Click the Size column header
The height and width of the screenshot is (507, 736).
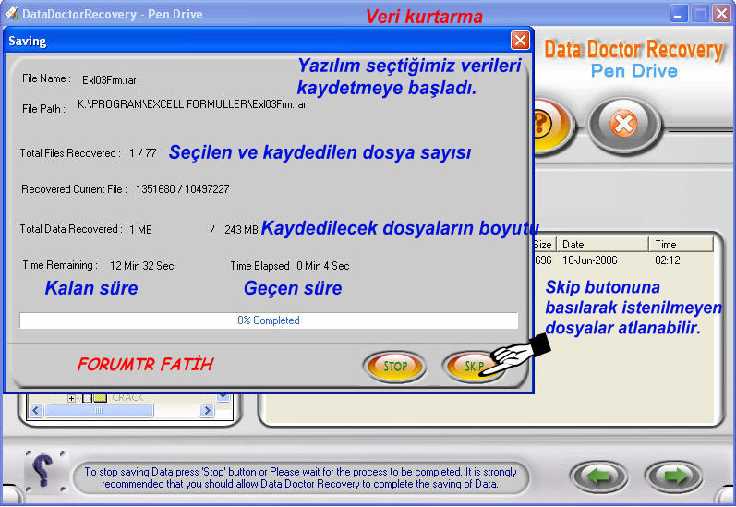click(x=544, y=245)
